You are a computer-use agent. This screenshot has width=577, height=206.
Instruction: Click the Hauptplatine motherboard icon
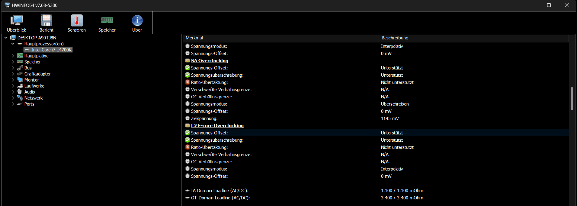tap(20, 56)
